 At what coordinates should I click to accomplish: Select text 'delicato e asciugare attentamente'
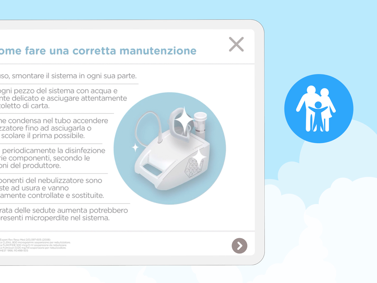click(x=69, y=98)
